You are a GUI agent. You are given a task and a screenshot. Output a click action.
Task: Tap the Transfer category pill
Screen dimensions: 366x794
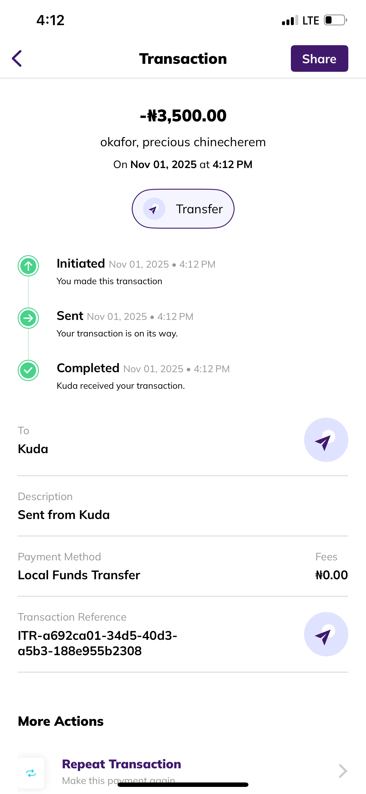pos(183,209)
